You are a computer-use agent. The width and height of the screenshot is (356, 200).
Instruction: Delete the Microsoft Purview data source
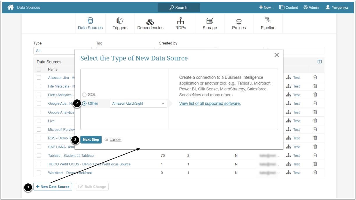point(315,129)
